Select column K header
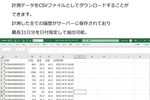This screenshot has width=150, height=100. (x=140, y=57)
